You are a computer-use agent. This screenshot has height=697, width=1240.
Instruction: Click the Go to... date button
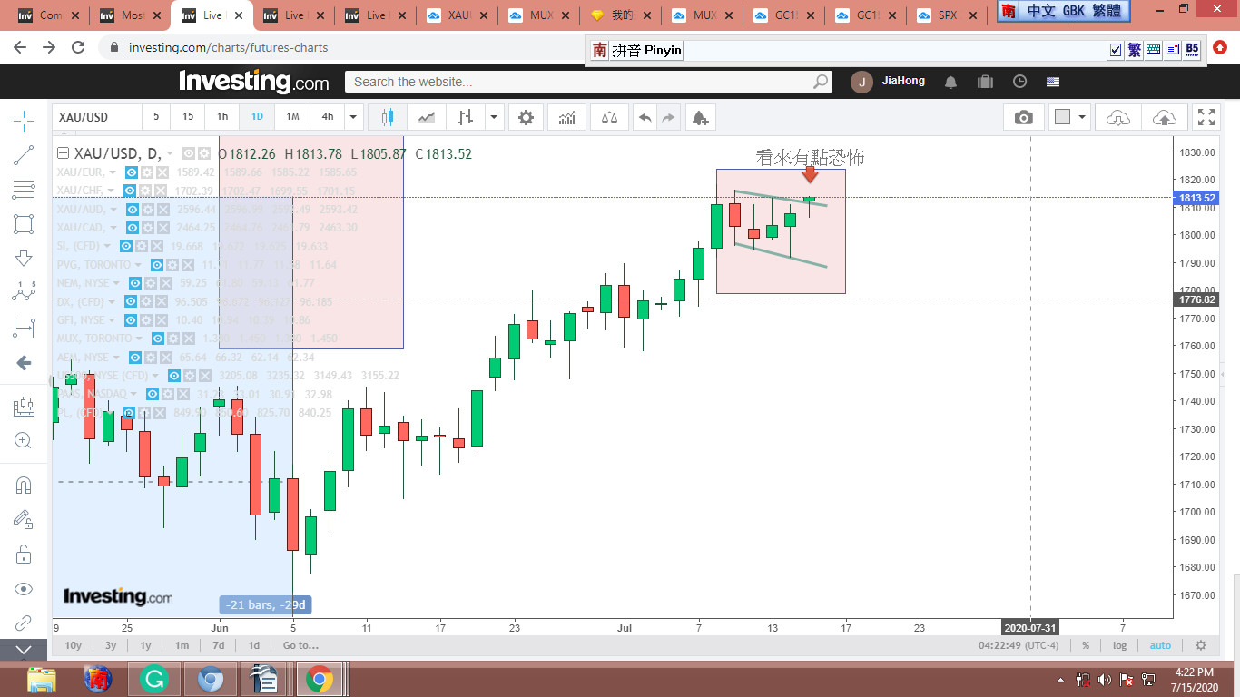click(x=300, y=645)
